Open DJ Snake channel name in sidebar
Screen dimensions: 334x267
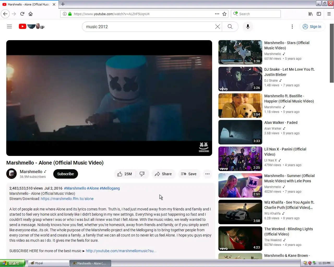[x=271, y=81]
